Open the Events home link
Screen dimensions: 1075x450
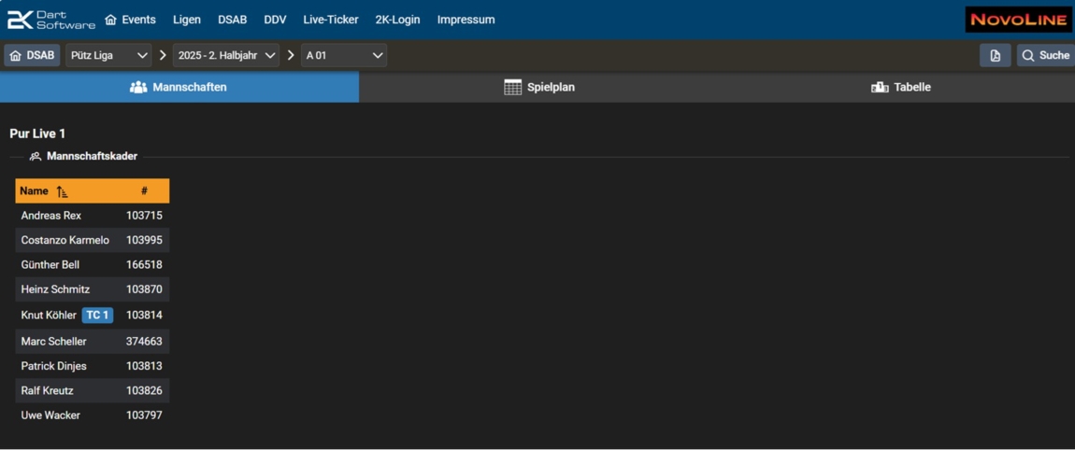coord(130,20)
